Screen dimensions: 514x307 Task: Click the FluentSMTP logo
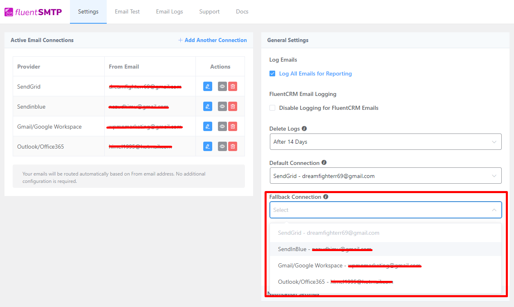pyautogui.click(x=33, y=12)
